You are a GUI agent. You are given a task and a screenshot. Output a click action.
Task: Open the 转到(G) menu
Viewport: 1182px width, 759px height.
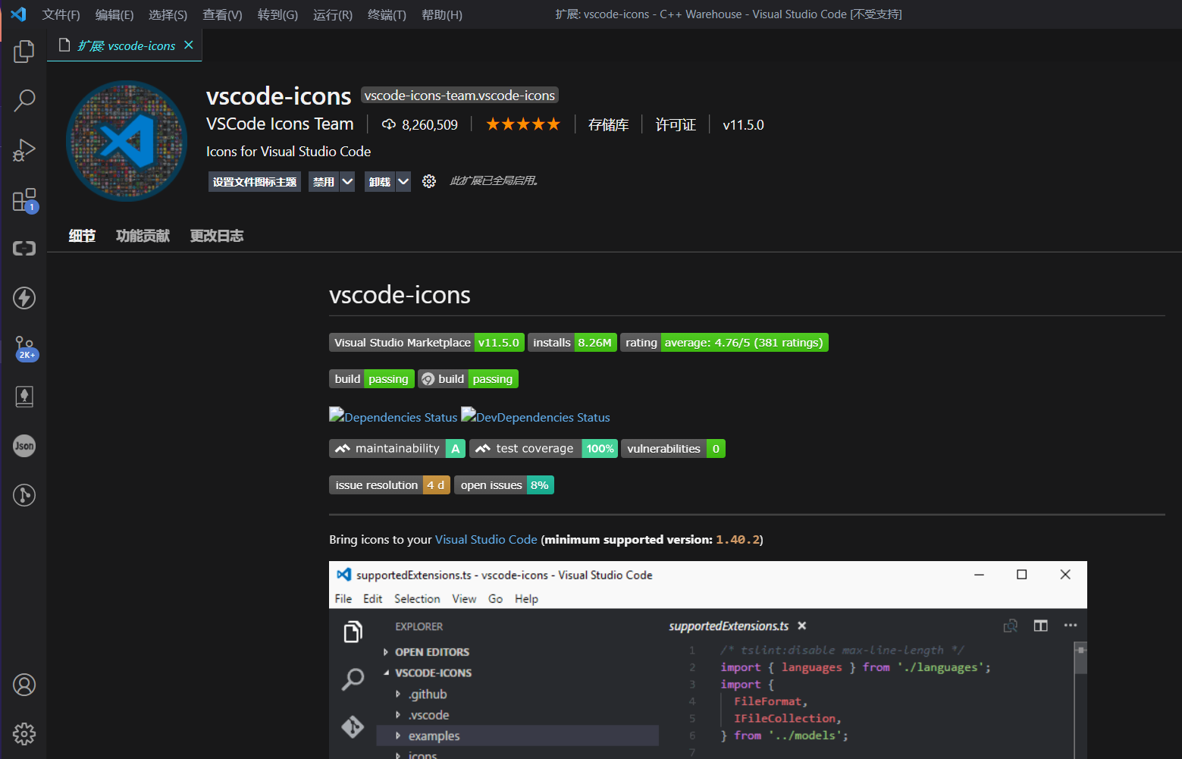click(277, 14)
